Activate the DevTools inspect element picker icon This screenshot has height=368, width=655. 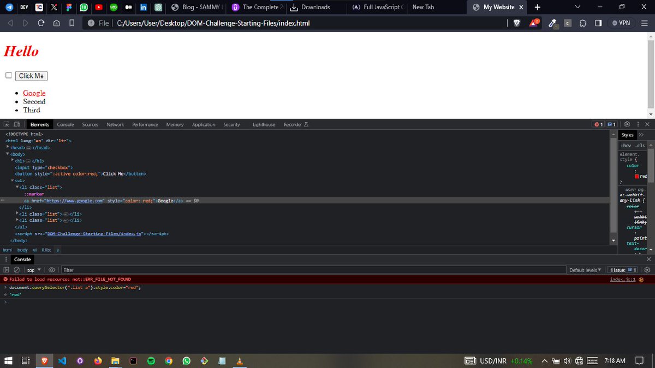tap(7, 125)
